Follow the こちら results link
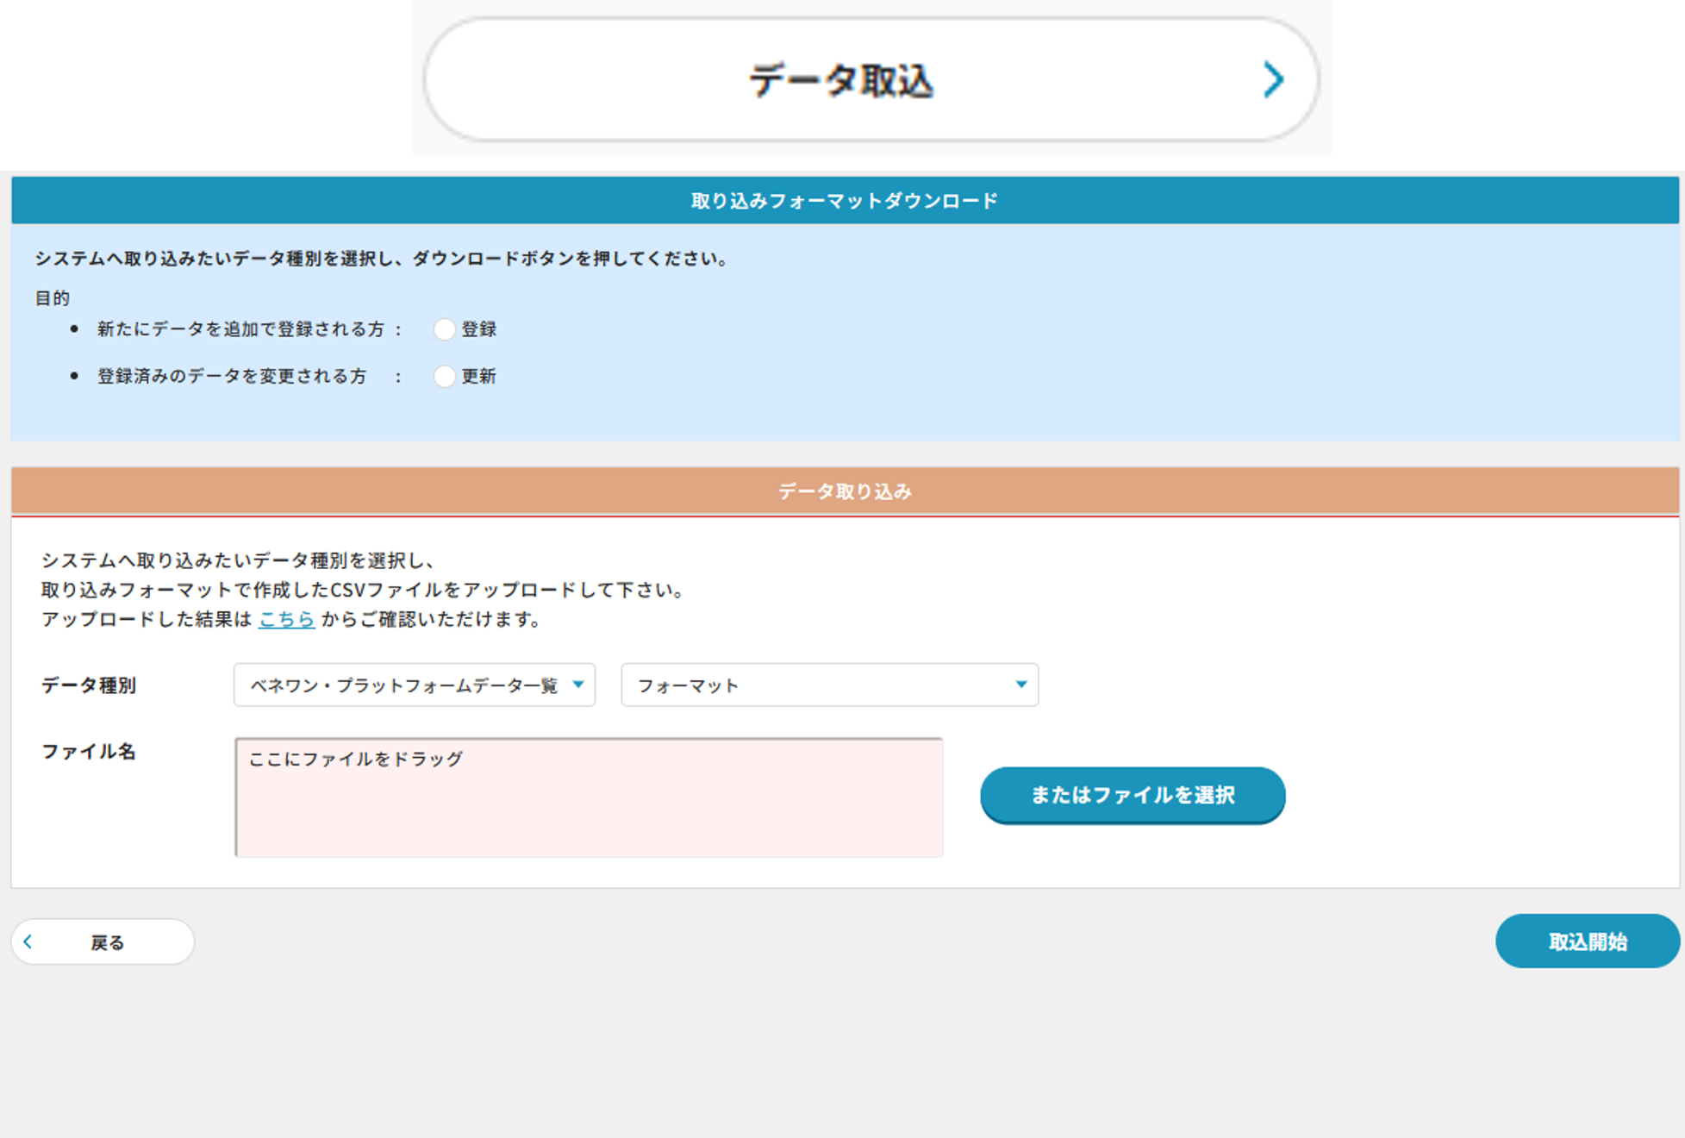The width and height of the screenshot is (1685, 1138). coord(286,619)
